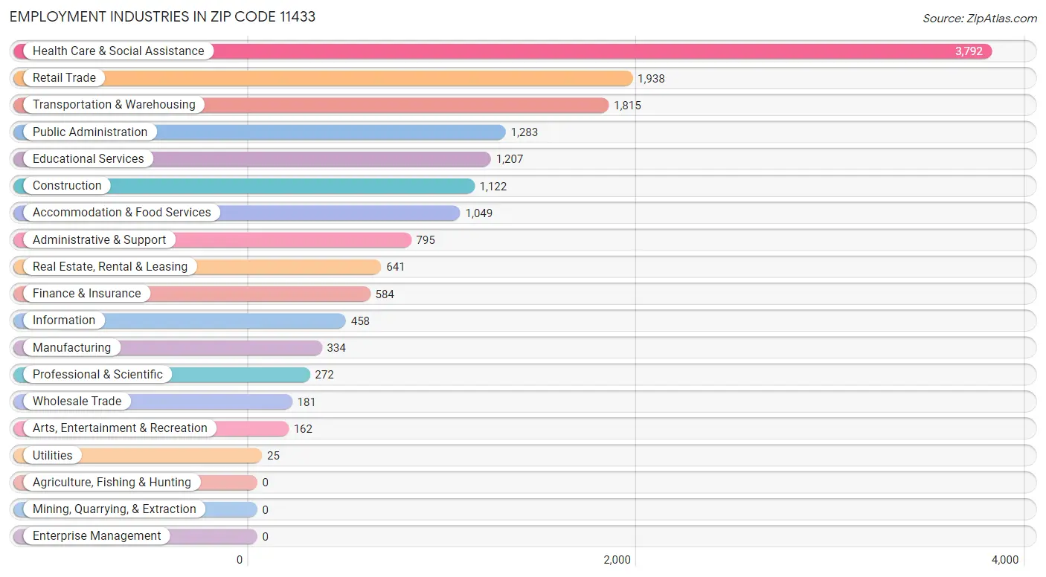Click the Health Care & Social Assistance label
The height and width of the screenshot is (577, 1046).
[x=118, y=51]
